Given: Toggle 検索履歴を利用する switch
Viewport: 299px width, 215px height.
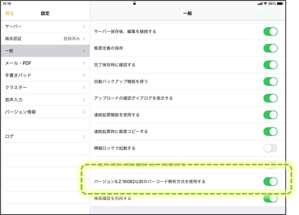Looking at the screenshot, I should point(271,198).
